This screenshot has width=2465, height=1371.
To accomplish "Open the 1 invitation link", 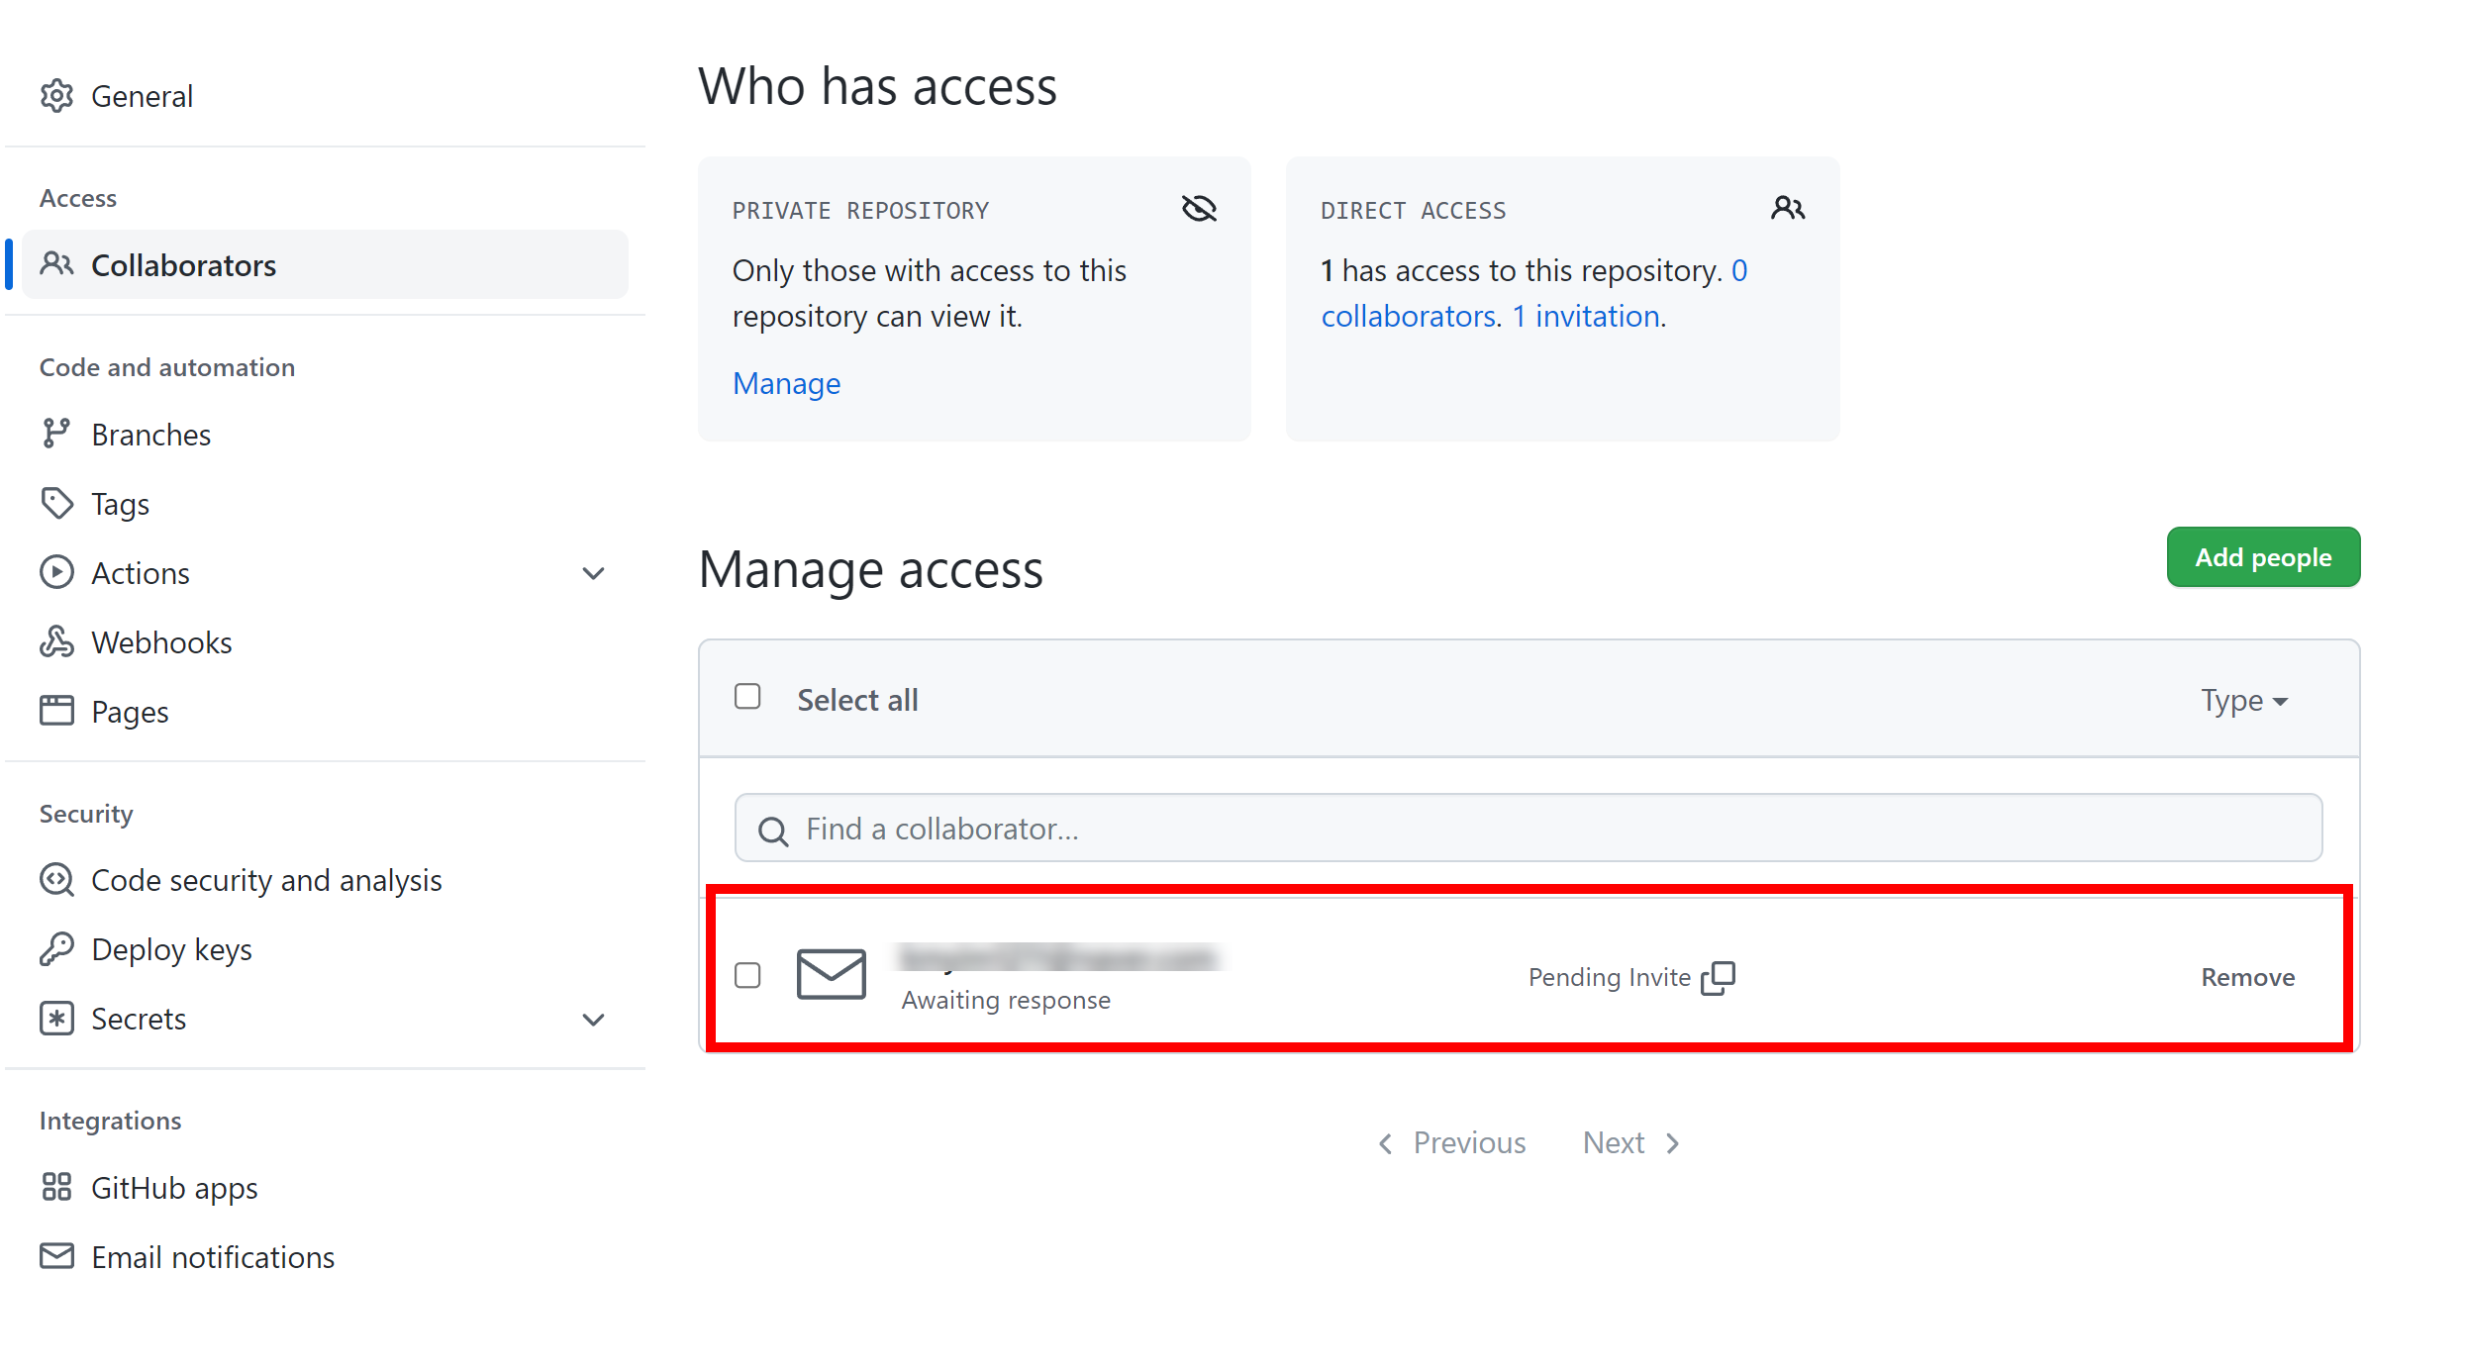I will (1586, 316).
